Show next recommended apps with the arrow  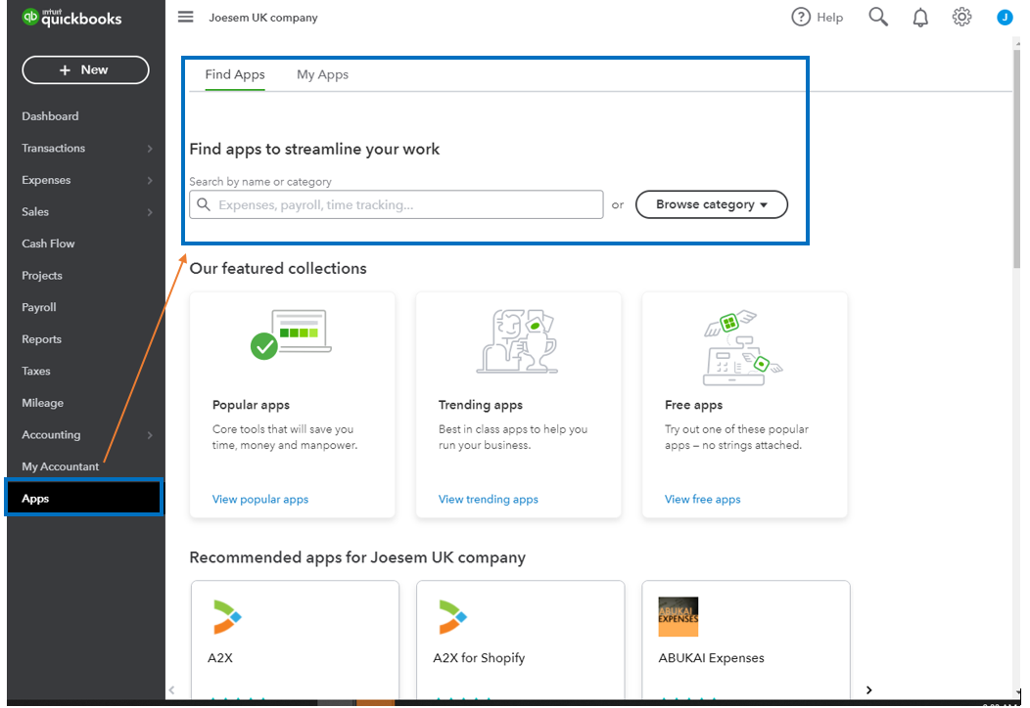click(869, 689)
